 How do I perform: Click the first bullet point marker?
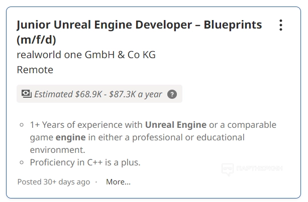coord(22,125)
